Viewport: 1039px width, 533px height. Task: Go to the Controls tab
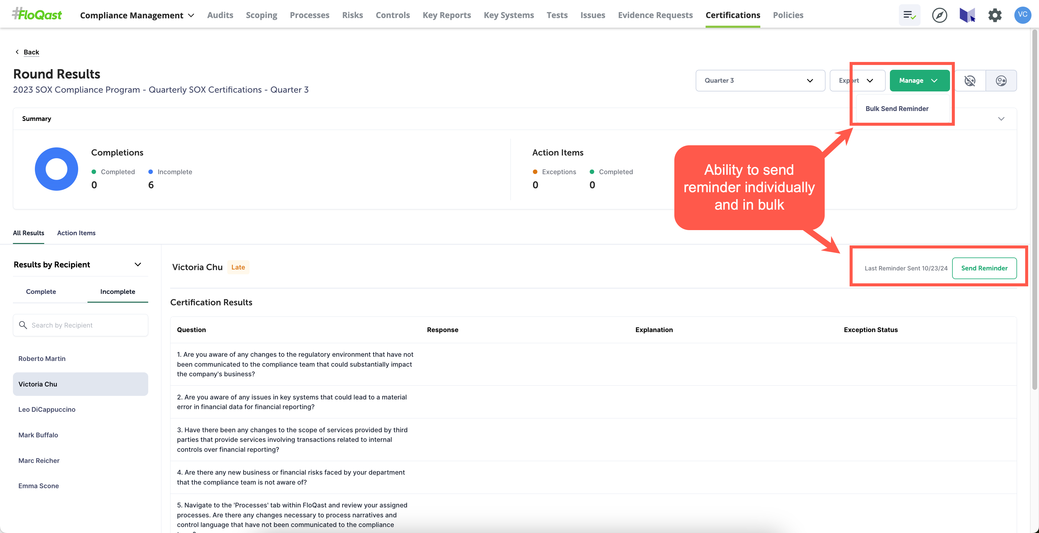(392, 15)
